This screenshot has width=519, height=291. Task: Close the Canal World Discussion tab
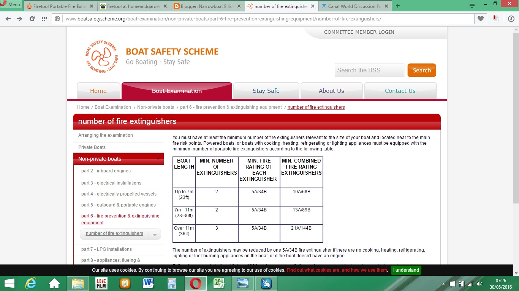point(386,6)
